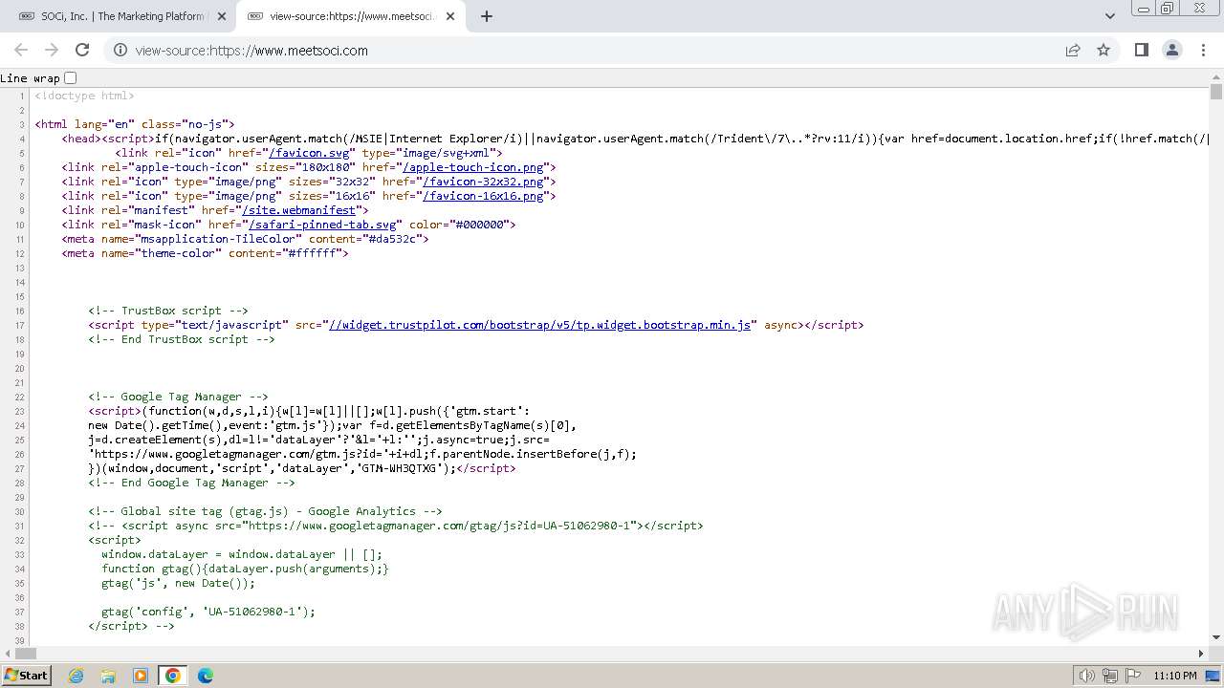Open Chrome profile avatar menu

click(x=1171, y=50)
